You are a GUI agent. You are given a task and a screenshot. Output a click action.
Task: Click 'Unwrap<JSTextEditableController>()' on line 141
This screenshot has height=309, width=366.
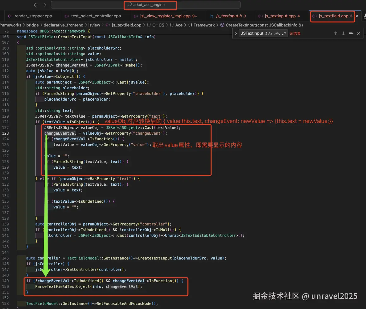(204, 236)
